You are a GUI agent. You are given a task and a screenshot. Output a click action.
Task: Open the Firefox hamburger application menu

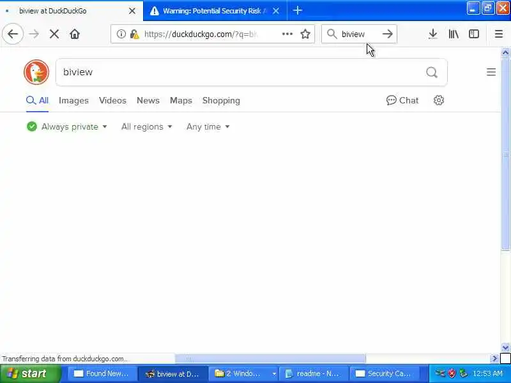click(x=499, y=34)
